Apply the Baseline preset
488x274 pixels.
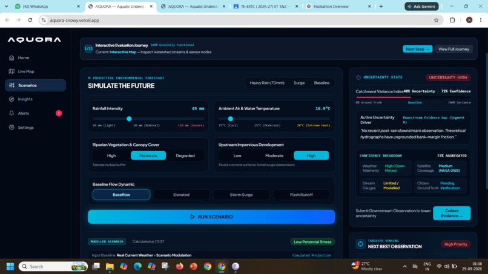(x=321, y=83)
